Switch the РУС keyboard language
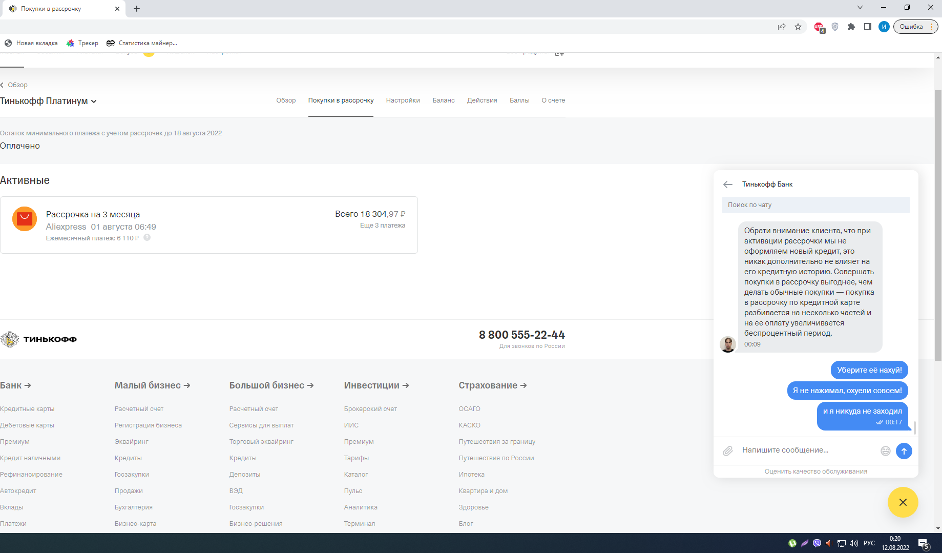The height and width of the screenshot is (553, 942). pos(869,543)
